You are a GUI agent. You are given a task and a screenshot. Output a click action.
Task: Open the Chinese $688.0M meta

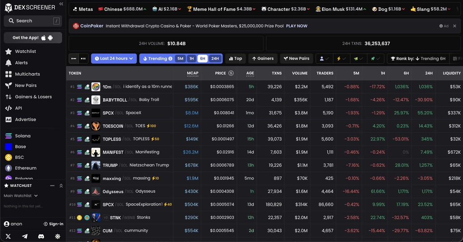coord(122,9)
